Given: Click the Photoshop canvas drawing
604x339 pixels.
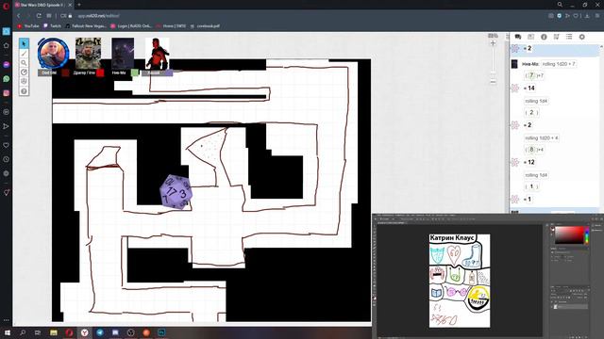Looking at the screenshot, I should (x=460, y=281).
